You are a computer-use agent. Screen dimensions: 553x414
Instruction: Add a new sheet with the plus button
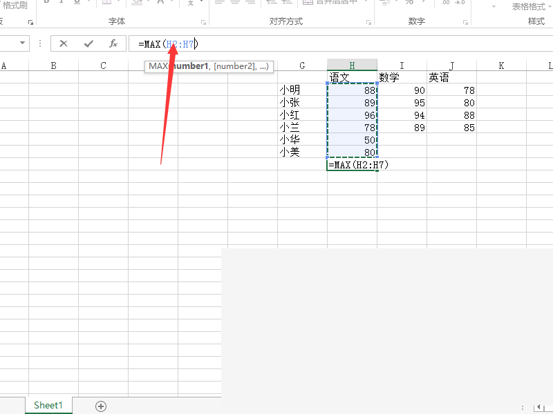tap(101, 406)
